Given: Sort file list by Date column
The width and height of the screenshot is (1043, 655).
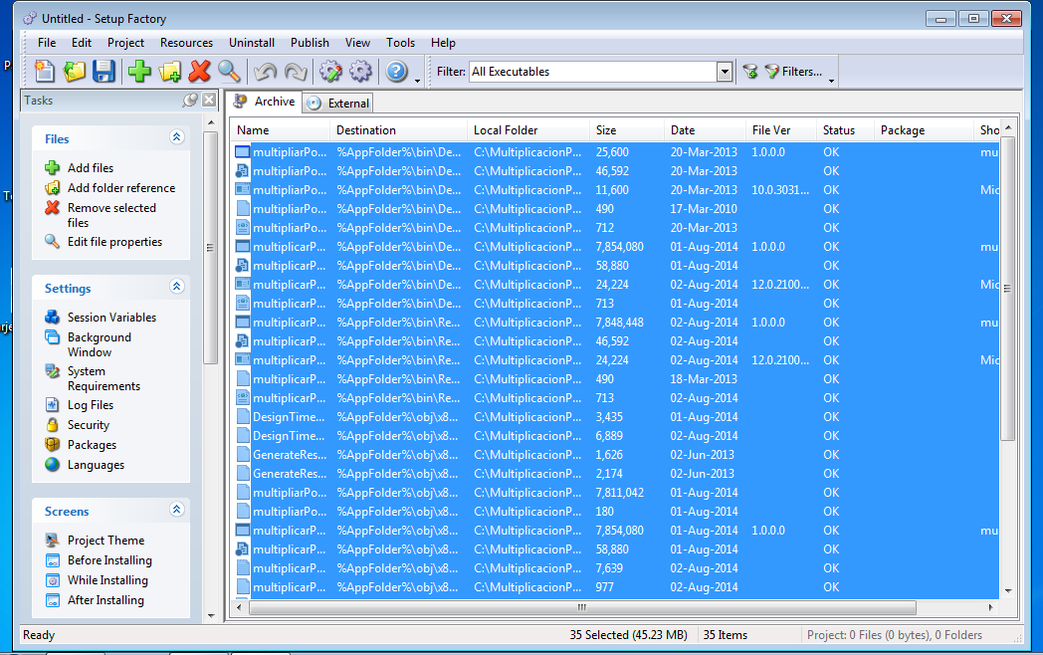Looking at the screenshot, I should [x=705, y=130].
